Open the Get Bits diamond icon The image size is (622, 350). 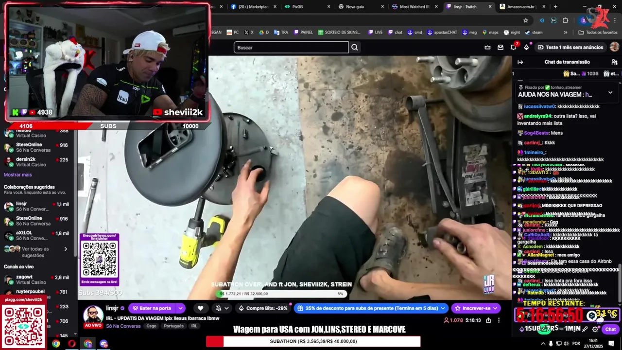pyautogui.click(x=526, y=47)
